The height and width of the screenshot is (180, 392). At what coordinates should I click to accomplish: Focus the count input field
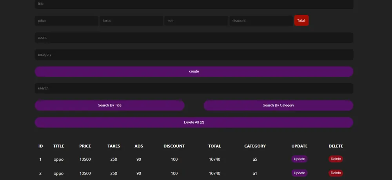tap(194, 38)
